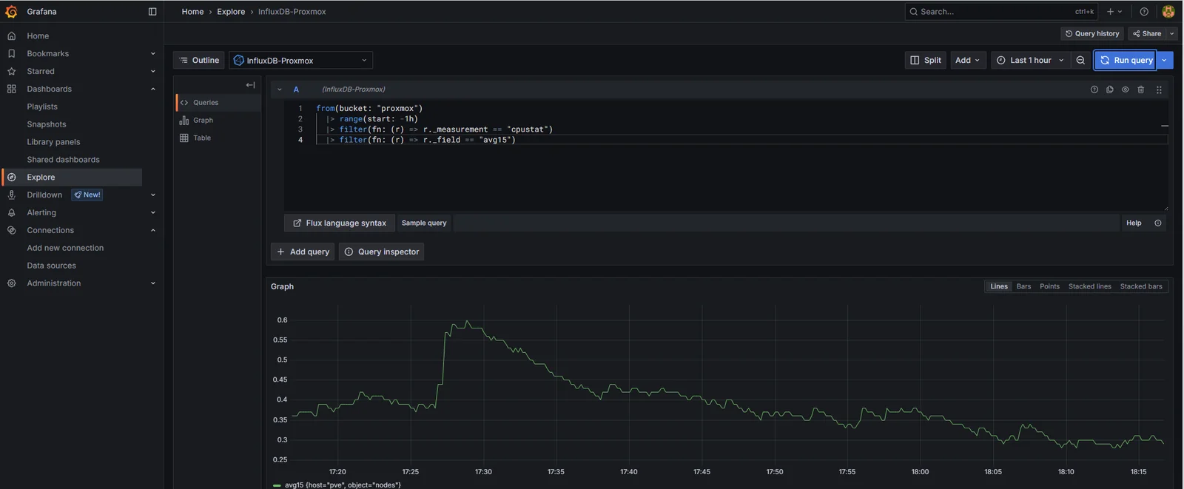Jump to Graph in outline
This screenshot has width=1184, height=489.
point(218,121)
